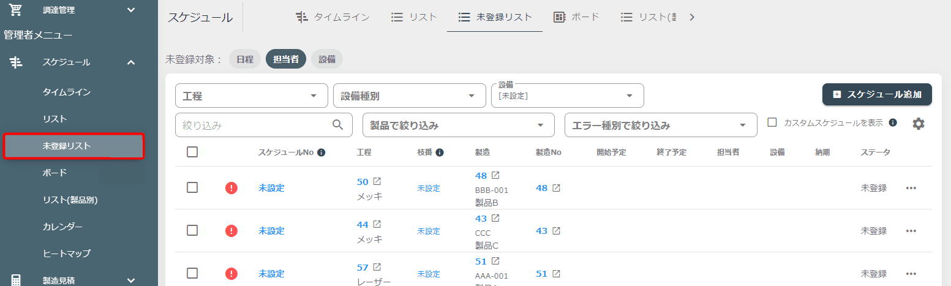
Task: Open 未登録リスト in the sidebar
Action: 73,146
